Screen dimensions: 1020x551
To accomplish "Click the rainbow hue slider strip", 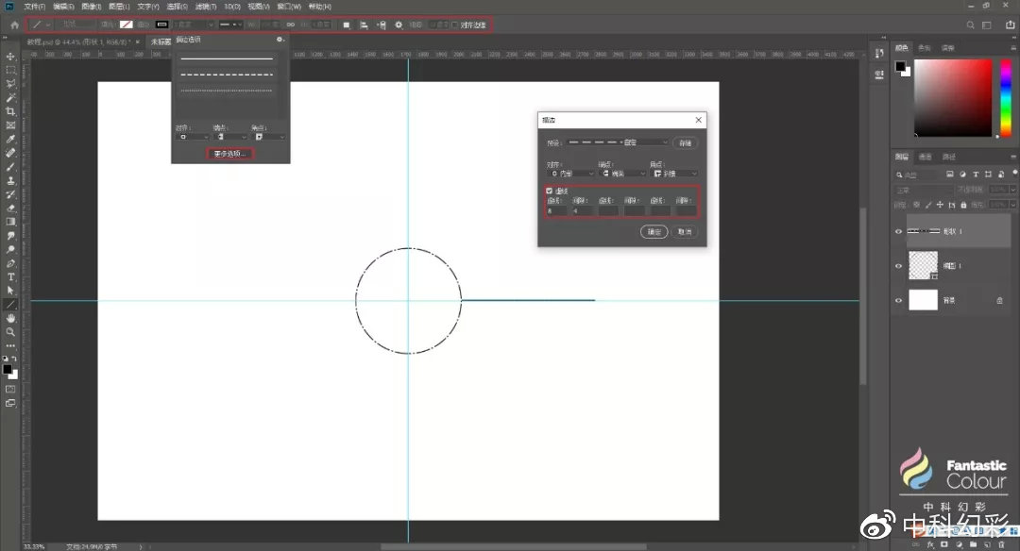I will [x=1004, y=98].
